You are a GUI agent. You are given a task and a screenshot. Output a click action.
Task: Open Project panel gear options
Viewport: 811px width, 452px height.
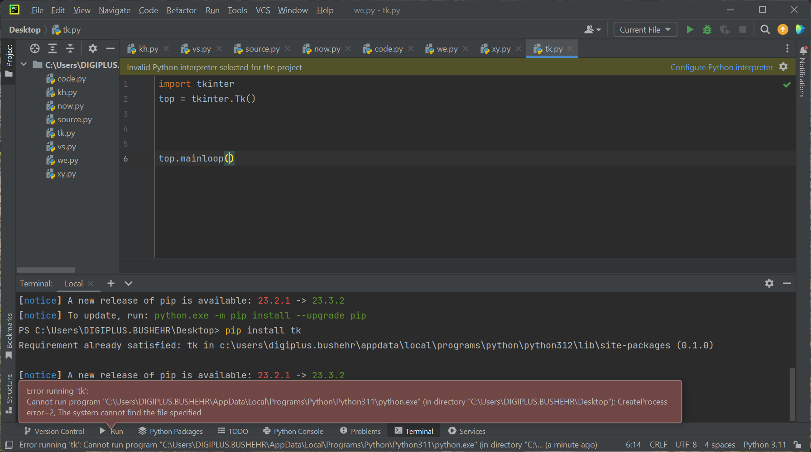(93, 49)
